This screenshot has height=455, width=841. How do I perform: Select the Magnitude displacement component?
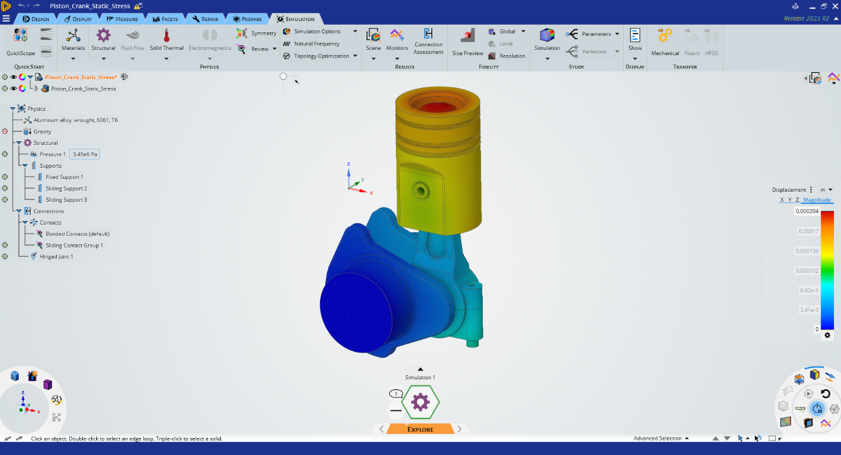coord(817,200)
